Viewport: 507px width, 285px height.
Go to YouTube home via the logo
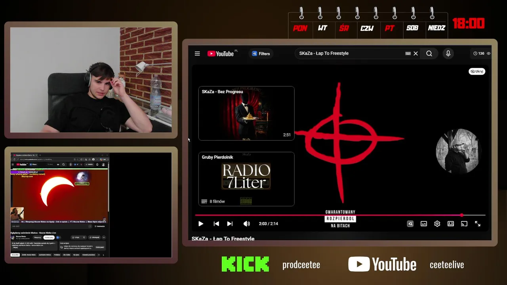point(221,53)
